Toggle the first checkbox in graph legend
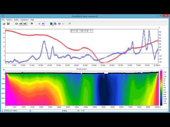170x127 pixels. click(x=72, y=31)
